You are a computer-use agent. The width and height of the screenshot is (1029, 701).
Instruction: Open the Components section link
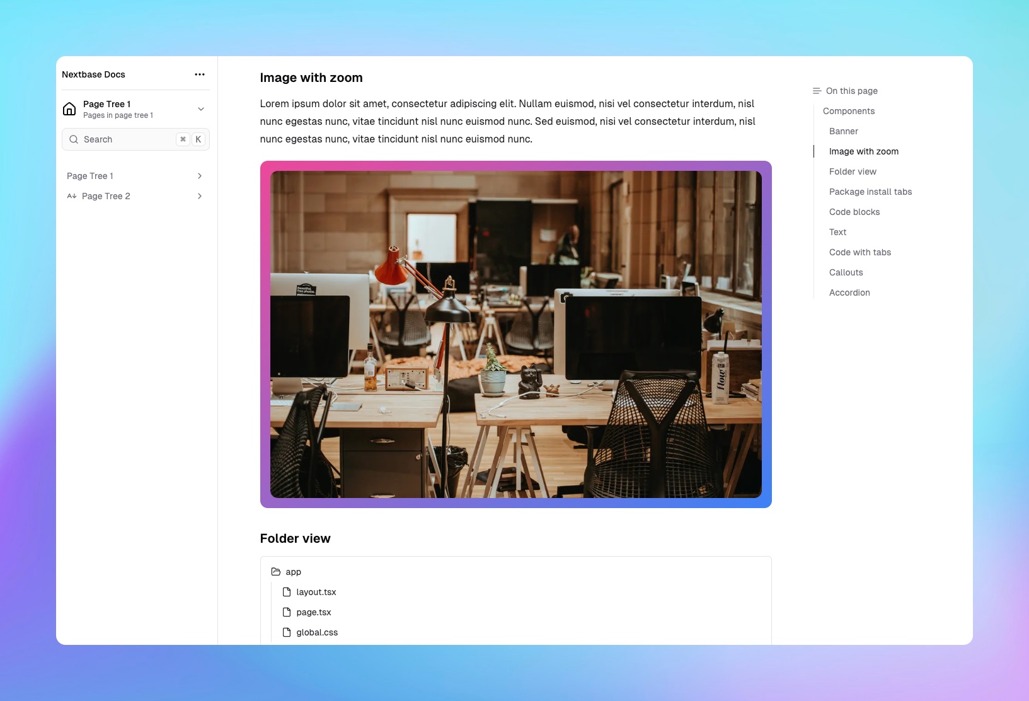tap(848, 111)
